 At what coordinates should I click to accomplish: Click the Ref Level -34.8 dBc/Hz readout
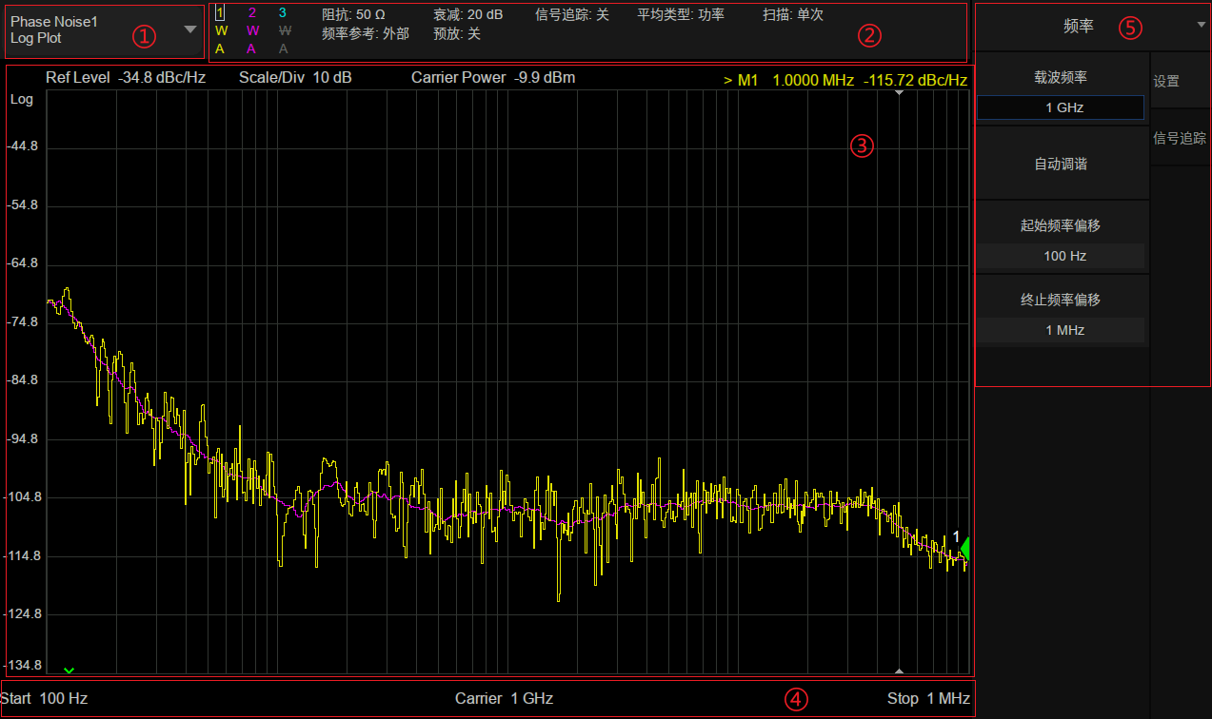pos(126,77)
